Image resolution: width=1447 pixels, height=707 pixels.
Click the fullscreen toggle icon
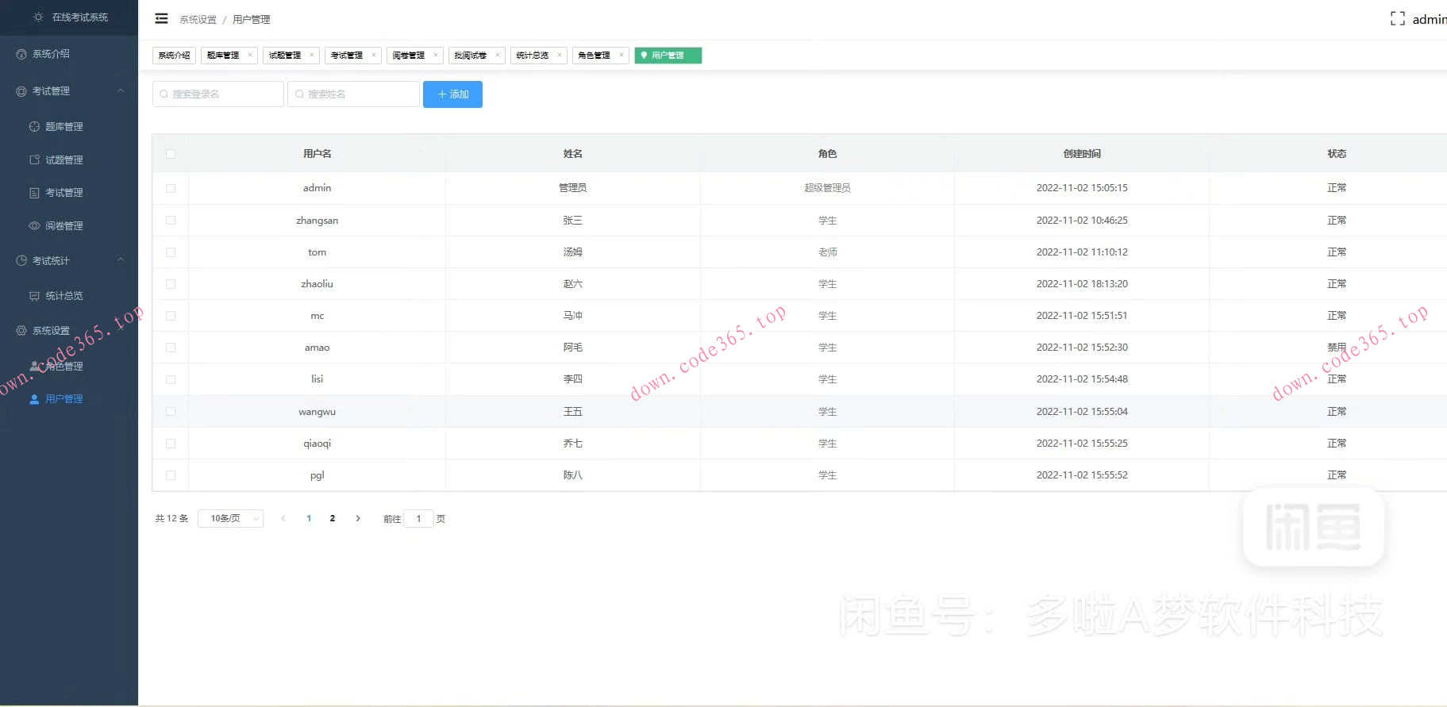pyautogui.click(x=1397, y=19)
